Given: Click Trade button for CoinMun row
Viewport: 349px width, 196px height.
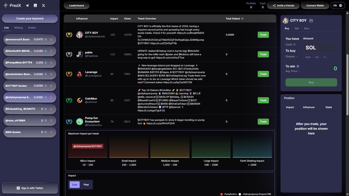Looking at the screenshot, I should pos(263,100).
